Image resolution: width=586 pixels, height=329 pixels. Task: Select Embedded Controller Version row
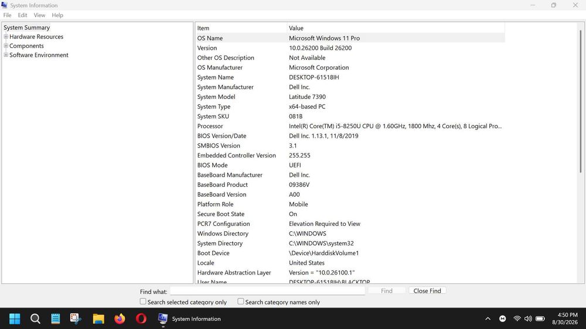[350, 155]
